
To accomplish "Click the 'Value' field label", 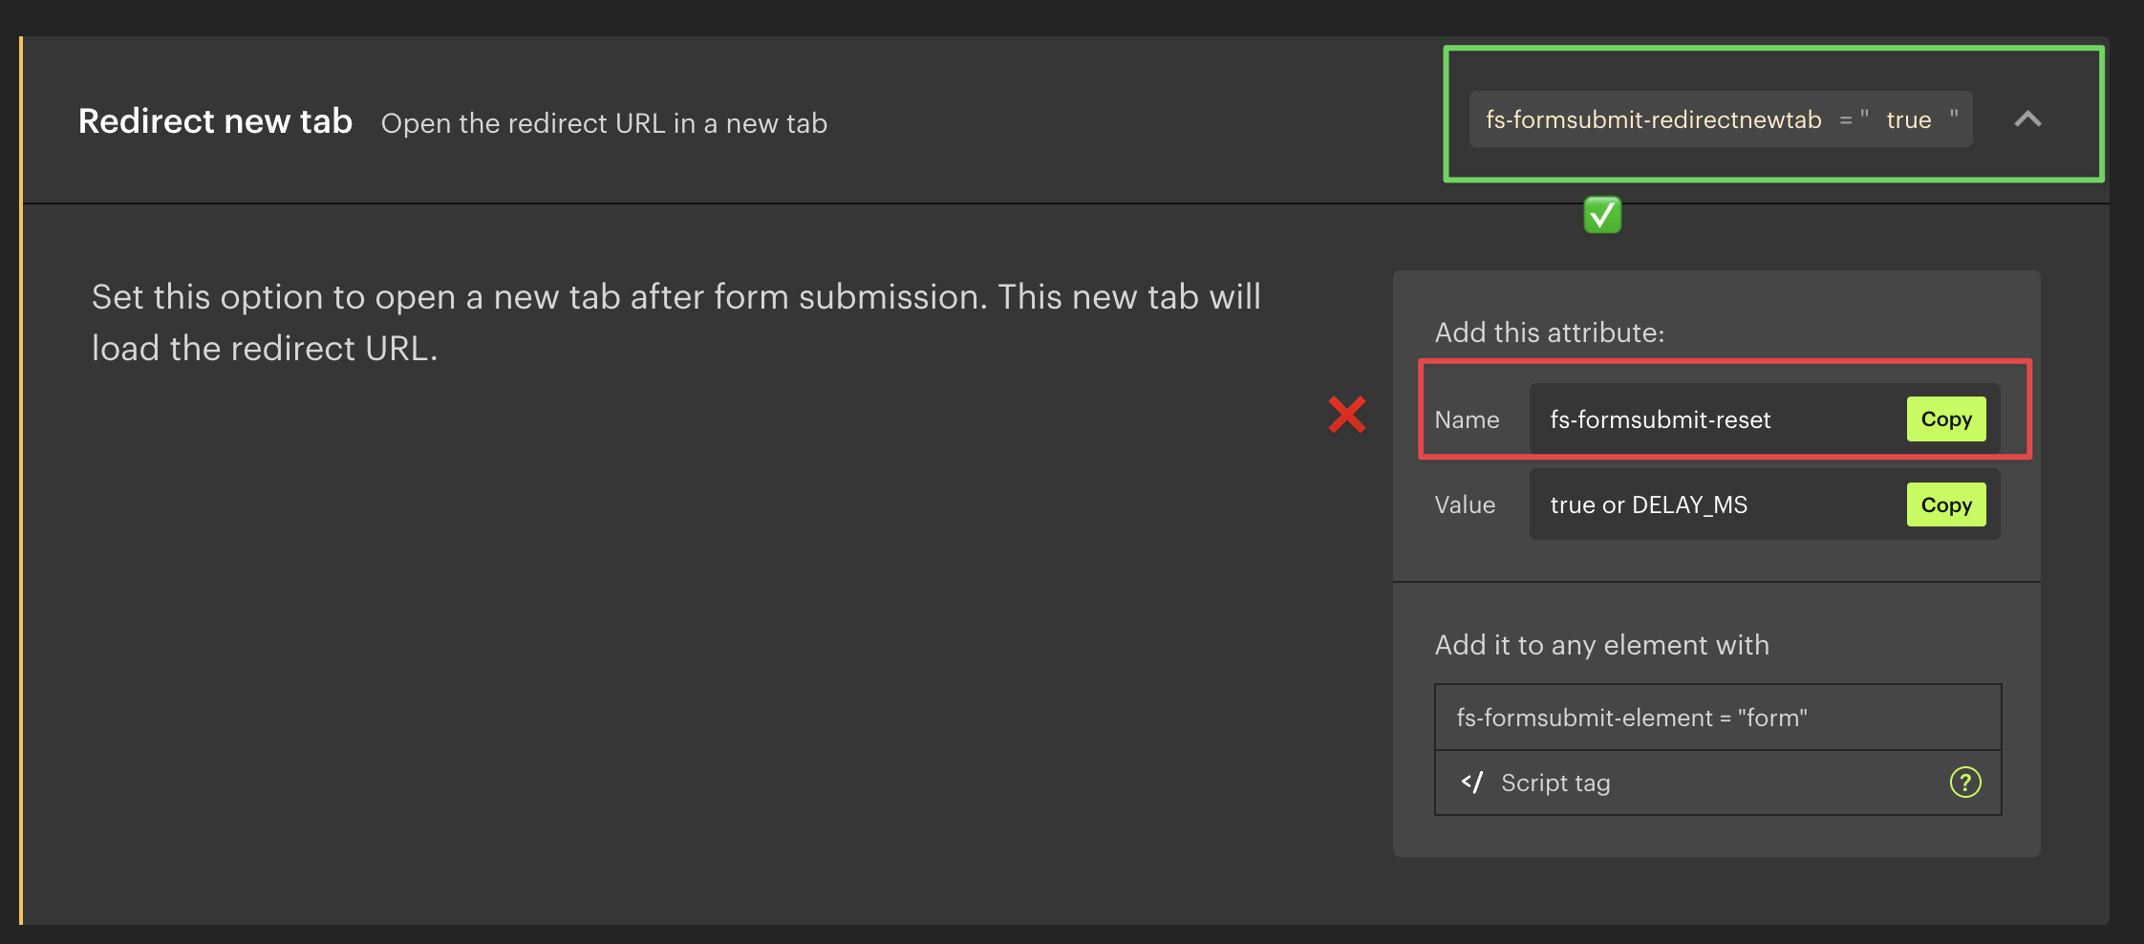I will [1465, 504].
